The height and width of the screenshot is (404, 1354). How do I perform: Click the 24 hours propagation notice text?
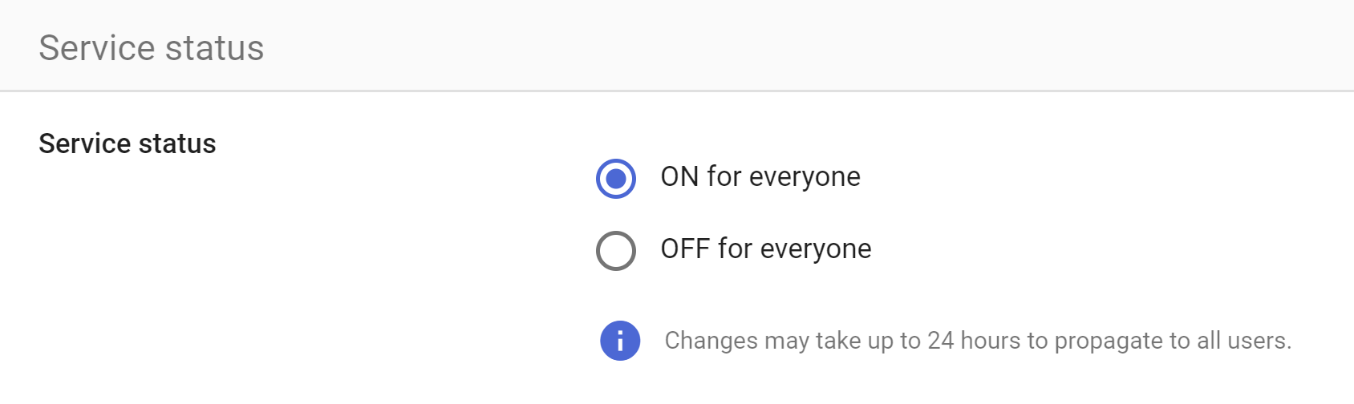978,341
